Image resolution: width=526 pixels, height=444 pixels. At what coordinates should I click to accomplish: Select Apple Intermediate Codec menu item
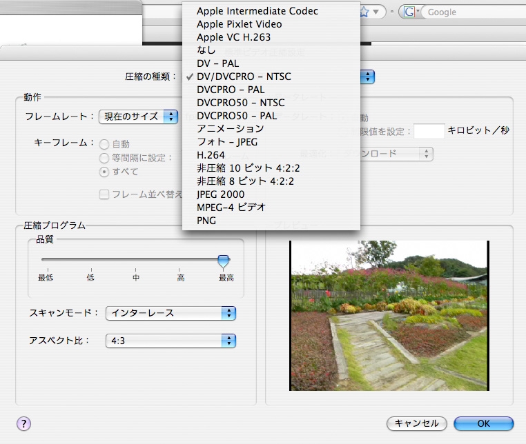257,11
